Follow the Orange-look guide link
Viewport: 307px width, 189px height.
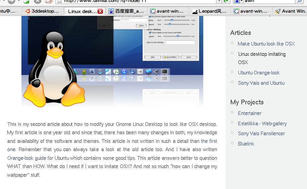pyautogui.click(x=27, y=158)
